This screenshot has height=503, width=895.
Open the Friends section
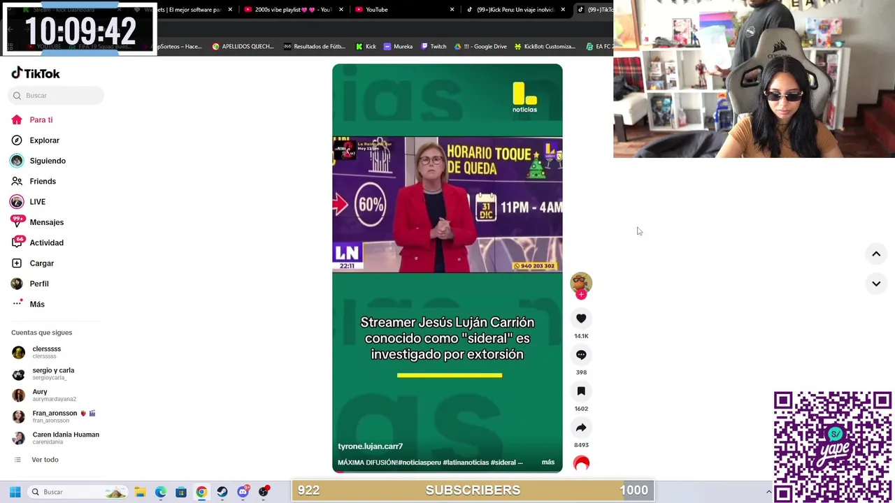34,182
